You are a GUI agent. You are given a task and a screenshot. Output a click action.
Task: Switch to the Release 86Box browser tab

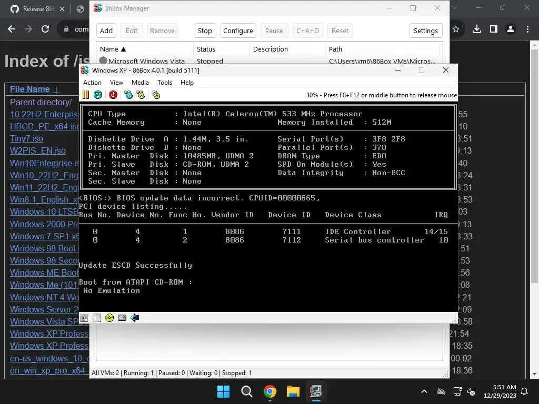point(38,9)
